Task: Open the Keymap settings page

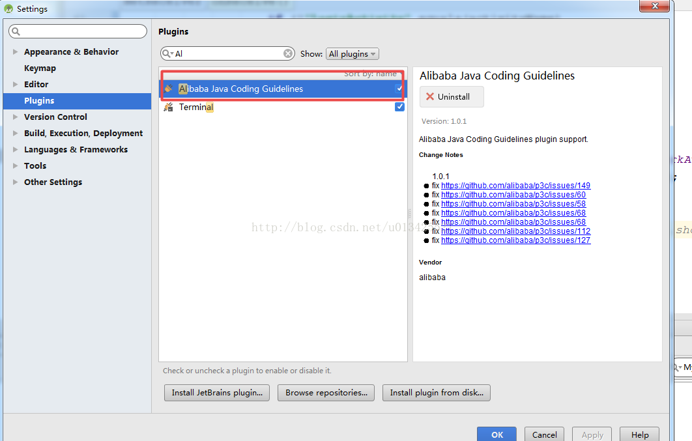Action: click(x=40, y=68)
